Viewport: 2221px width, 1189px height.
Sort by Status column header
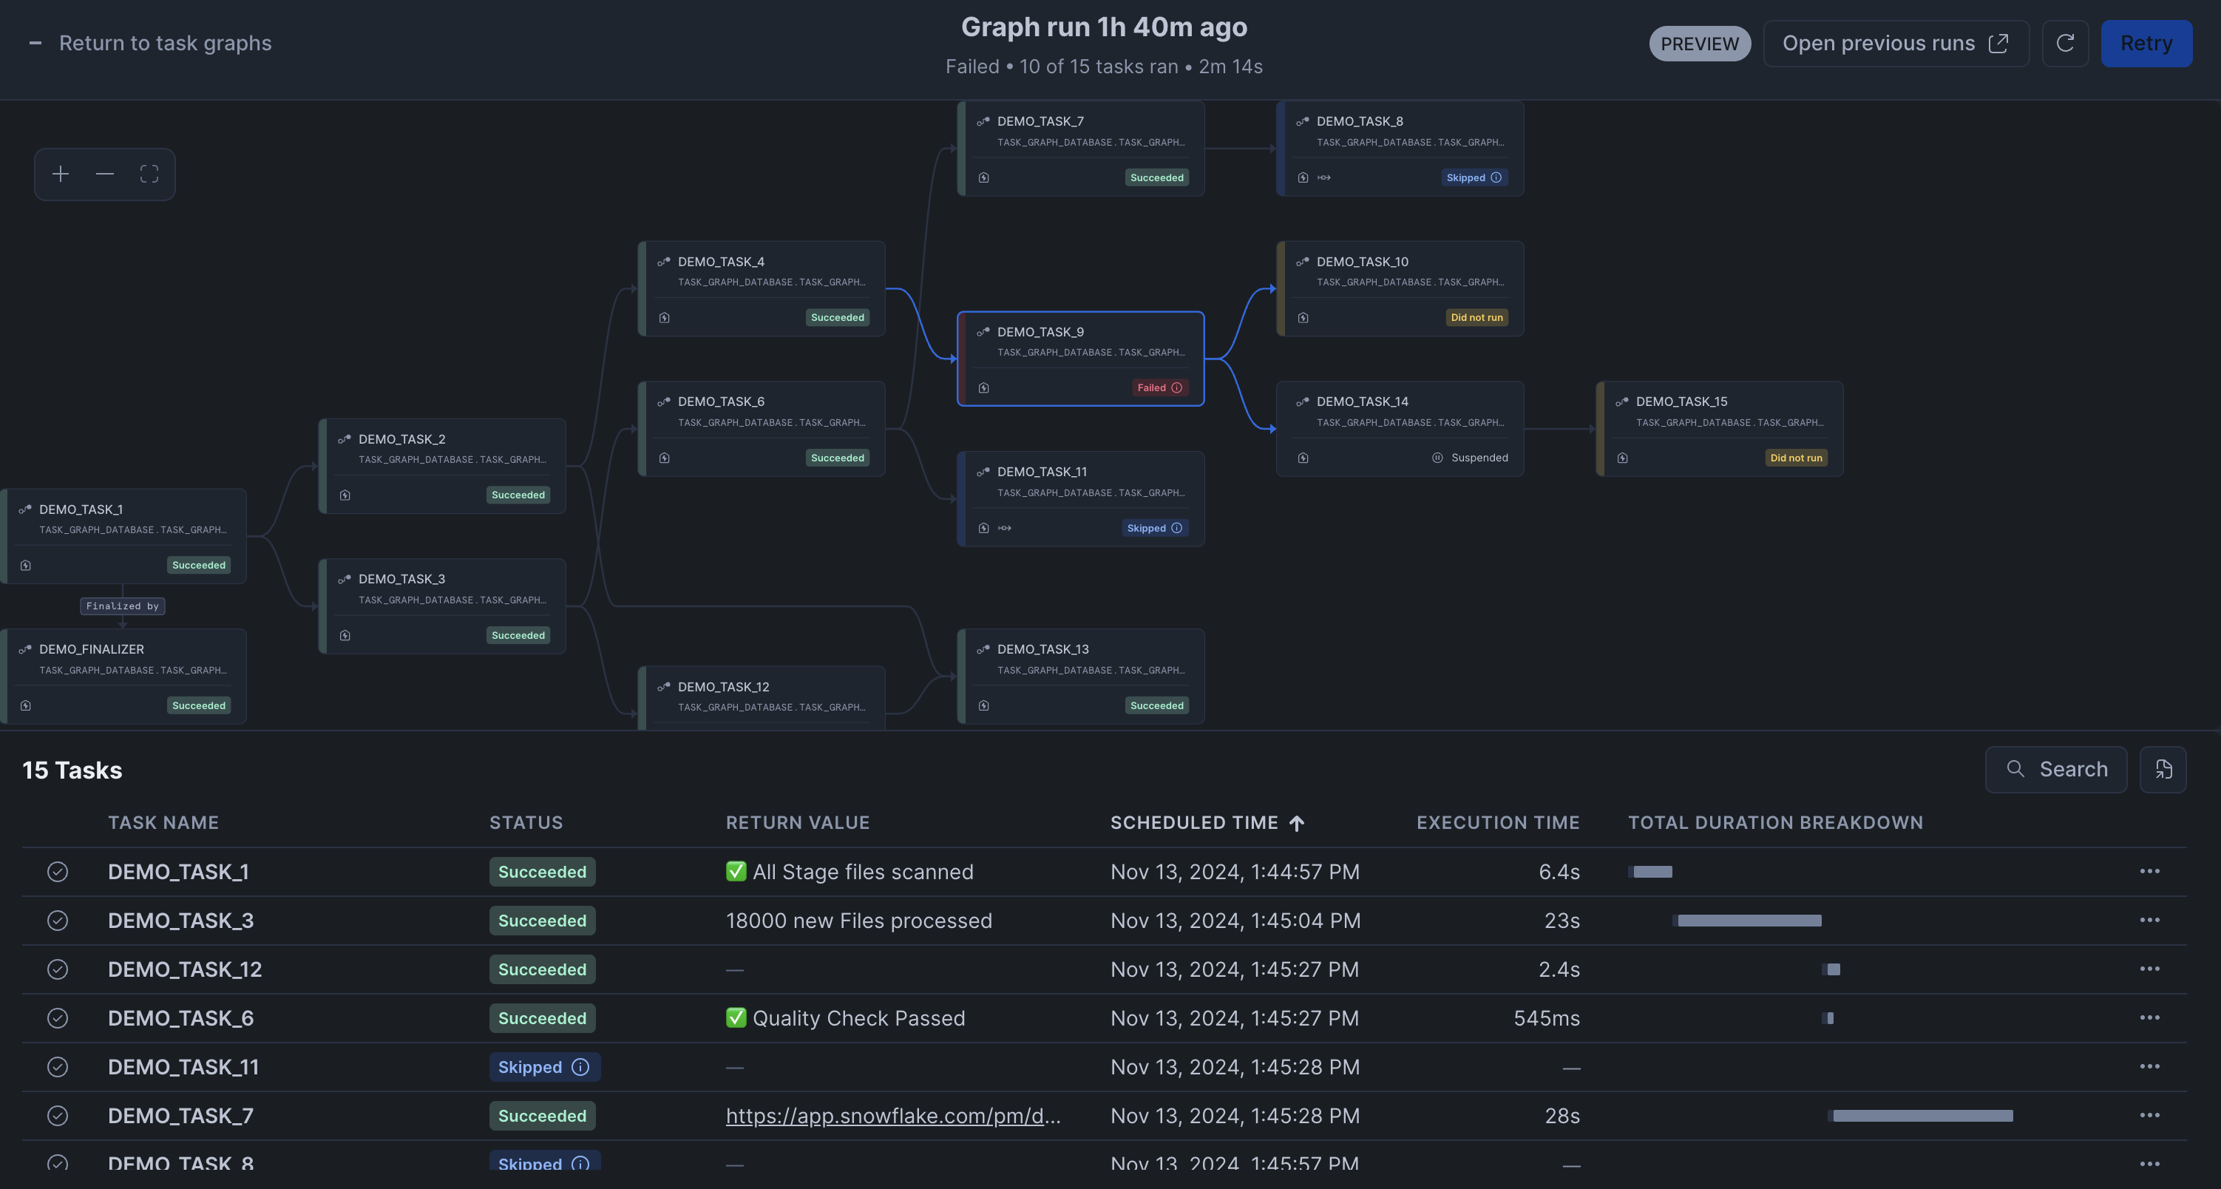coord(526,822)
